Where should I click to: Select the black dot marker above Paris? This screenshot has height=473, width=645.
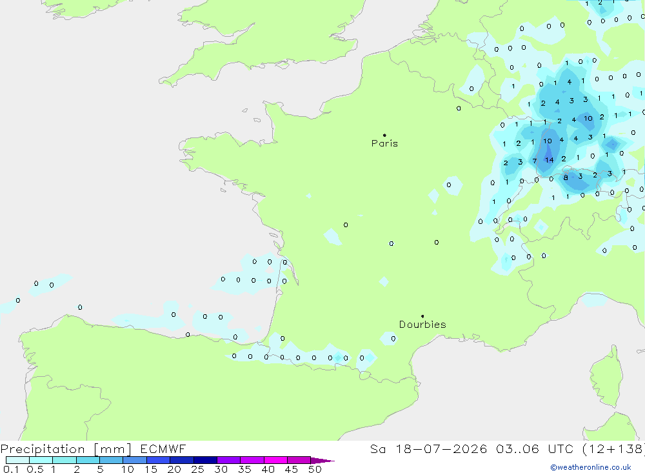point(384,135)
